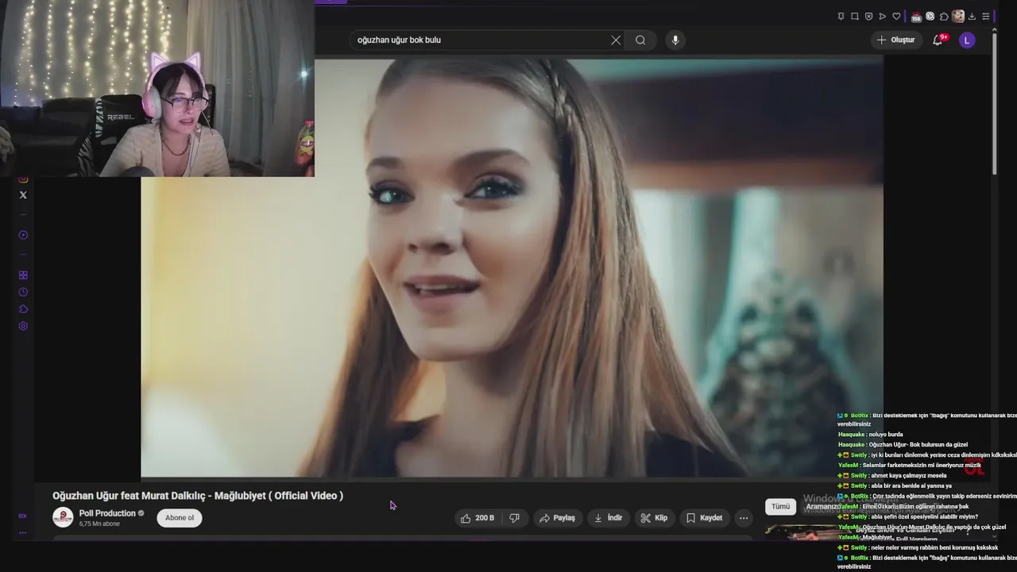Click the video player to pause playback
The image size is (1017, 572).
coord(512,267)
